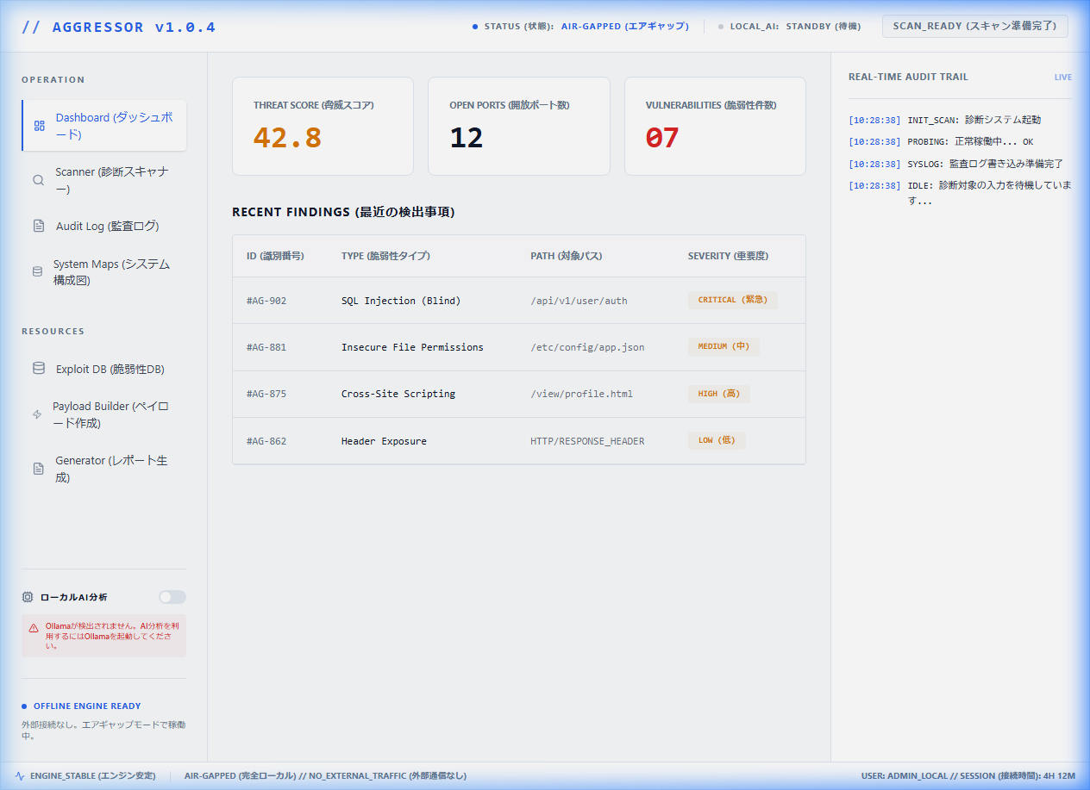Select the SQL Injection finding row
The height and width of the screenshot is (790, 1090).
[x=517, y=301]
